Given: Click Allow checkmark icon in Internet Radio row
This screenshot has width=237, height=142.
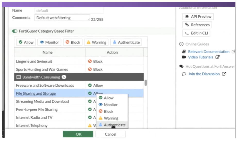Looking at the screenshot, I should [x=90, y=117].
